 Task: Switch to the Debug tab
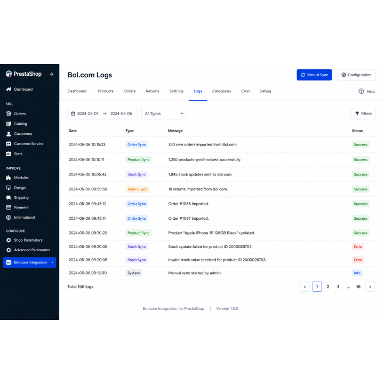(265, 91)
